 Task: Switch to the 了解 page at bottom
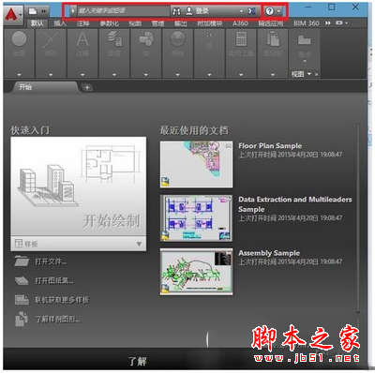(x=138, y=362)
